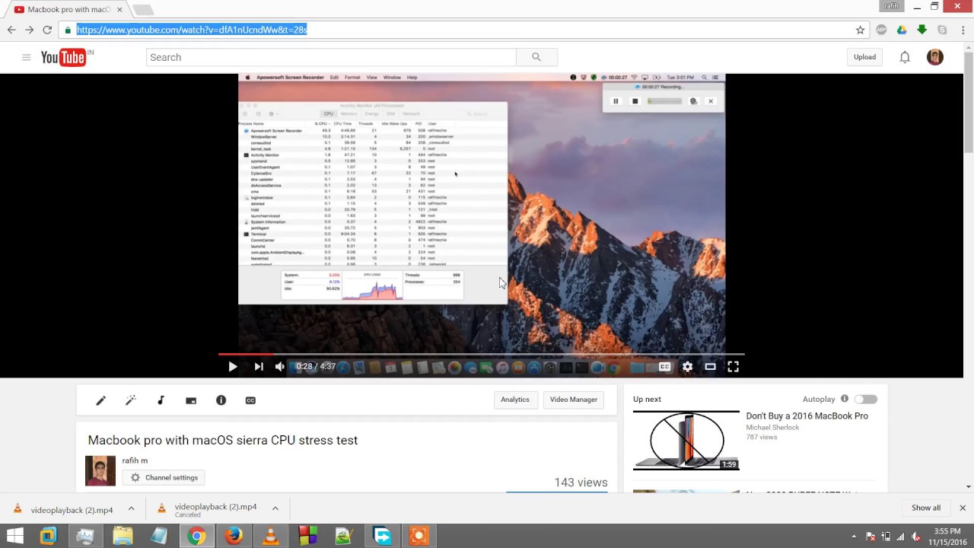
Task: Open the Google Drive extension icon
Action: [902, 30]
